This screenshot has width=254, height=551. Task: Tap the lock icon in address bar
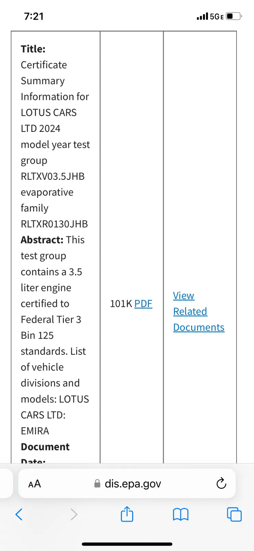point(97,484)
